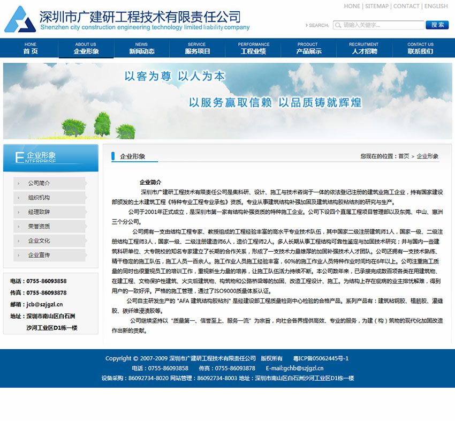Go to 联系我们 contact page
The height and width of the screenshot is (421, 455).
420,48
